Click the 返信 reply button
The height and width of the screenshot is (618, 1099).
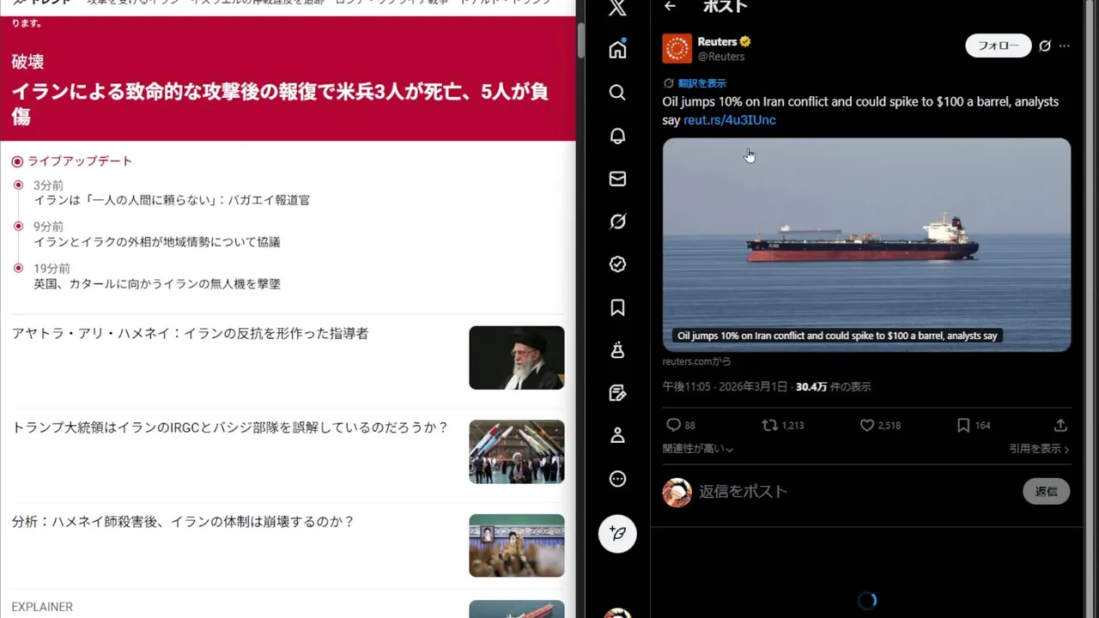click(x=1047, y=492)
